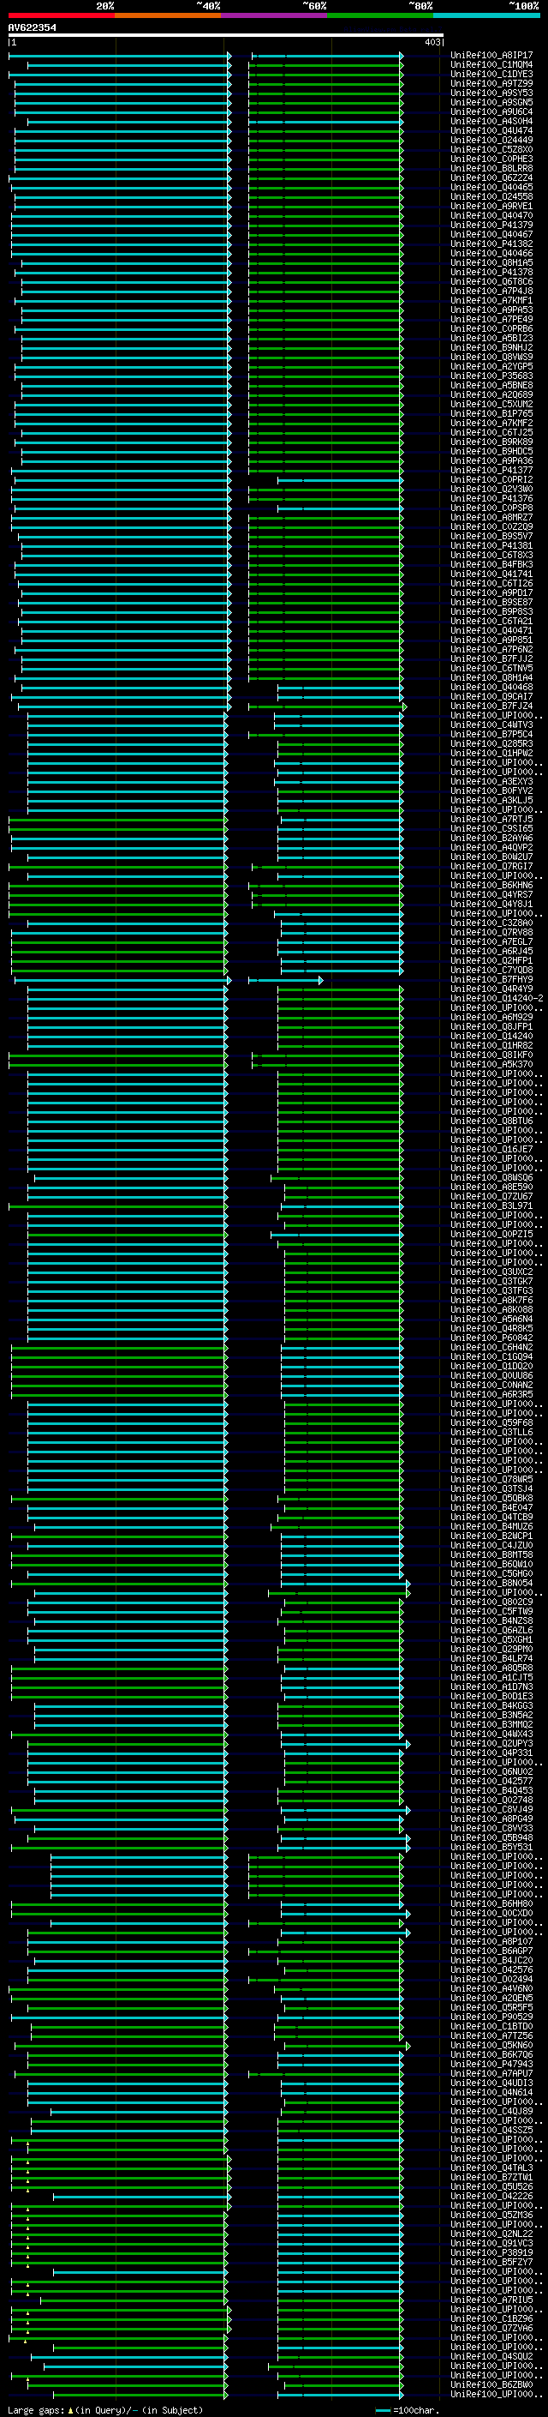Select the UniRef100_C6TNV5 entry
Image resolution: width=548 pixels, height=2417 pixels.
point(491,668)
